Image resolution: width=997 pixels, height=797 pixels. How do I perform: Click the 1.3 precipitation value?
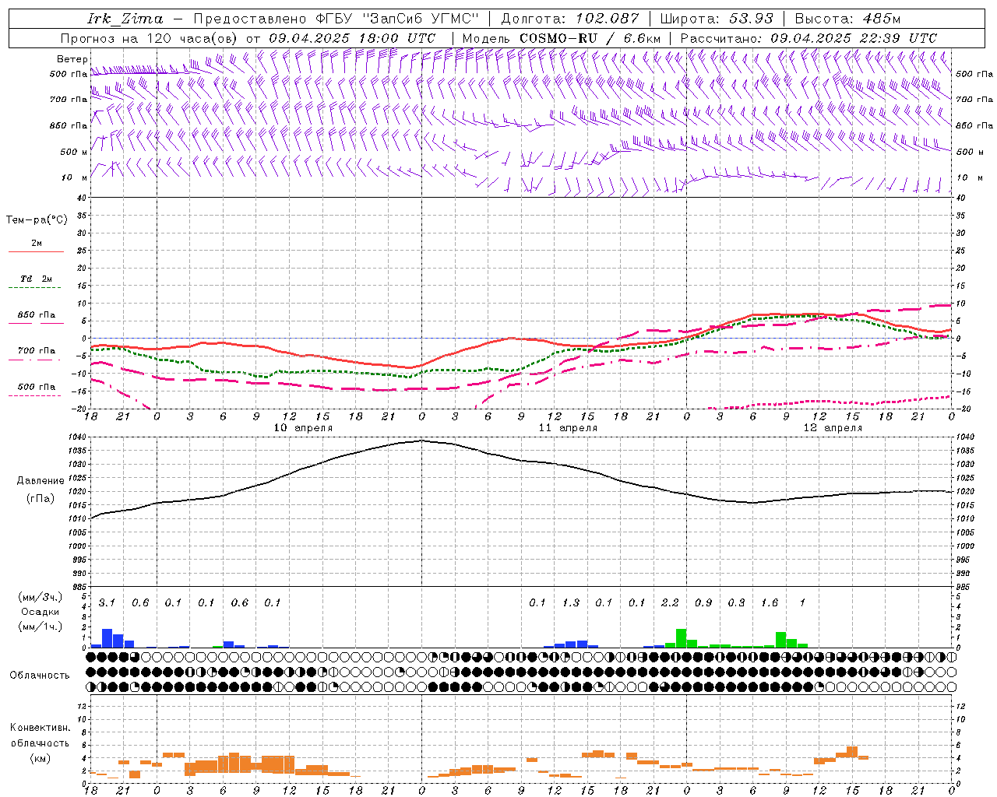571,603
